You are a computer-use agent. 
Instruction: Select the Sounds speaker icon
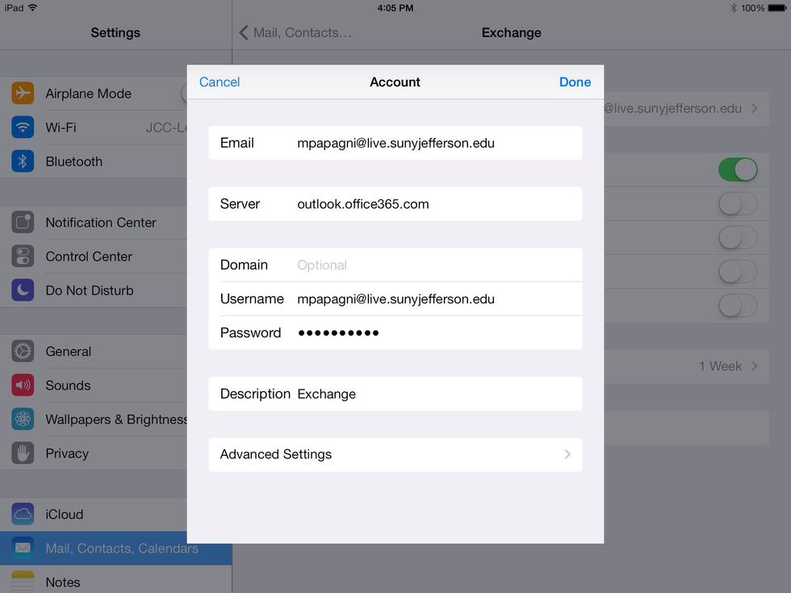coord(23,385)
